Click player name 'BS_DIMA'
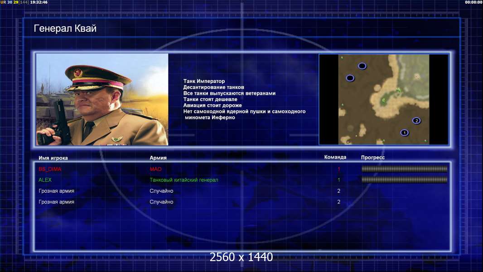 [50, 169]
